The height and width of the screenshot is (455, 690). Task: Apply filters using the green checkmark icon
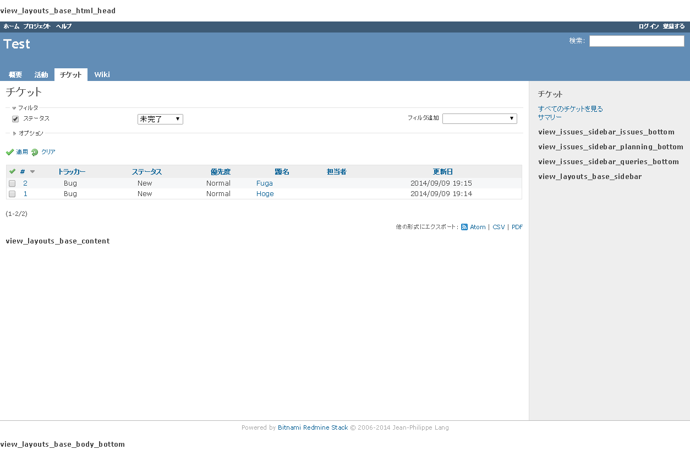(x=10, y=151)
